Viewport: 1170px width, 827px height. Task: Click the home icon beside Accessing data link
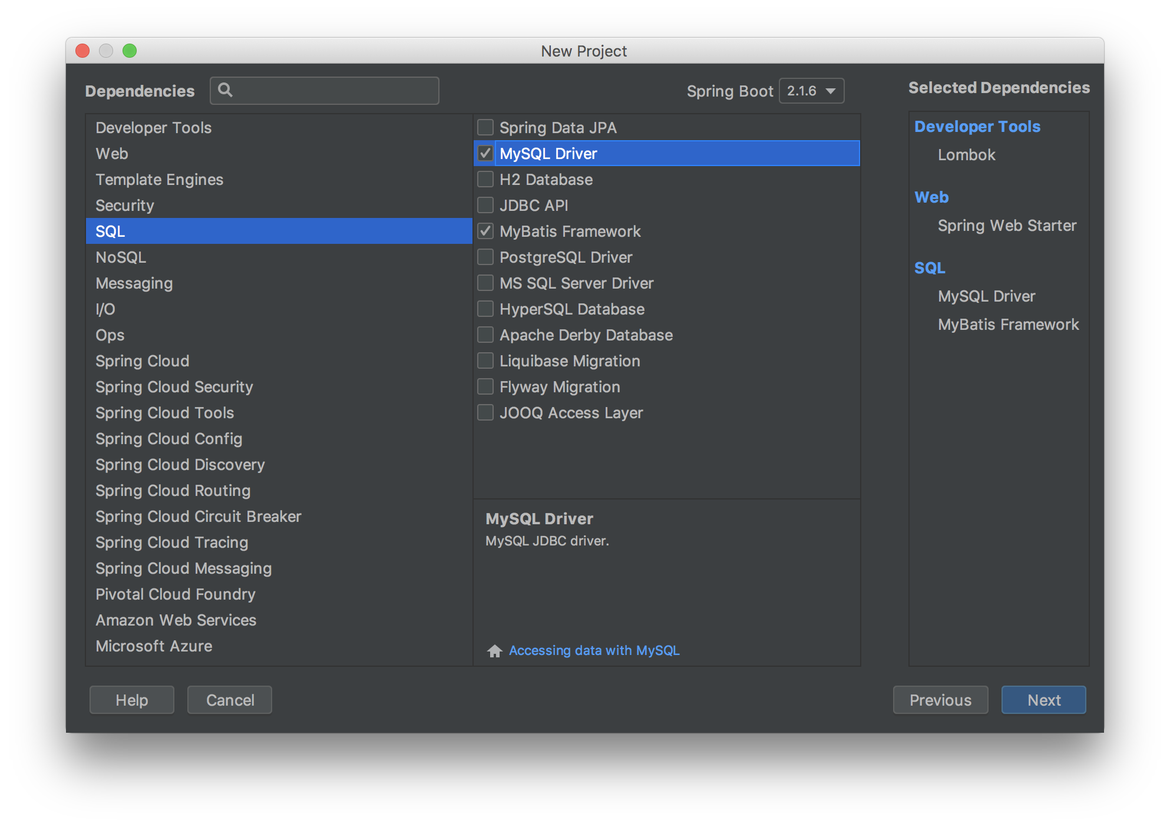(495, 650)
